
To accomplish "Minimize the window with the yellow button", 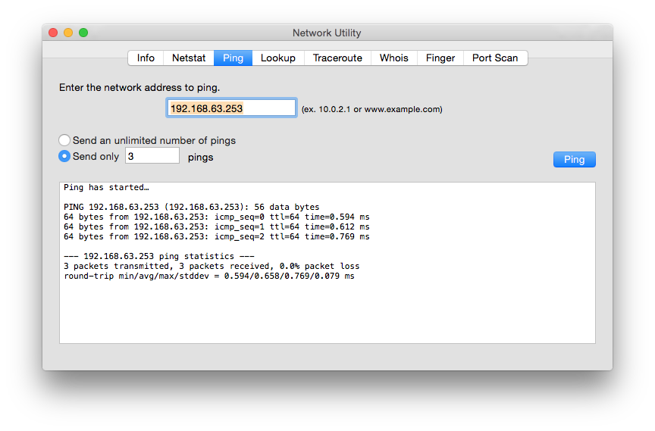I will pyautogui.click(x=68, y=33).
